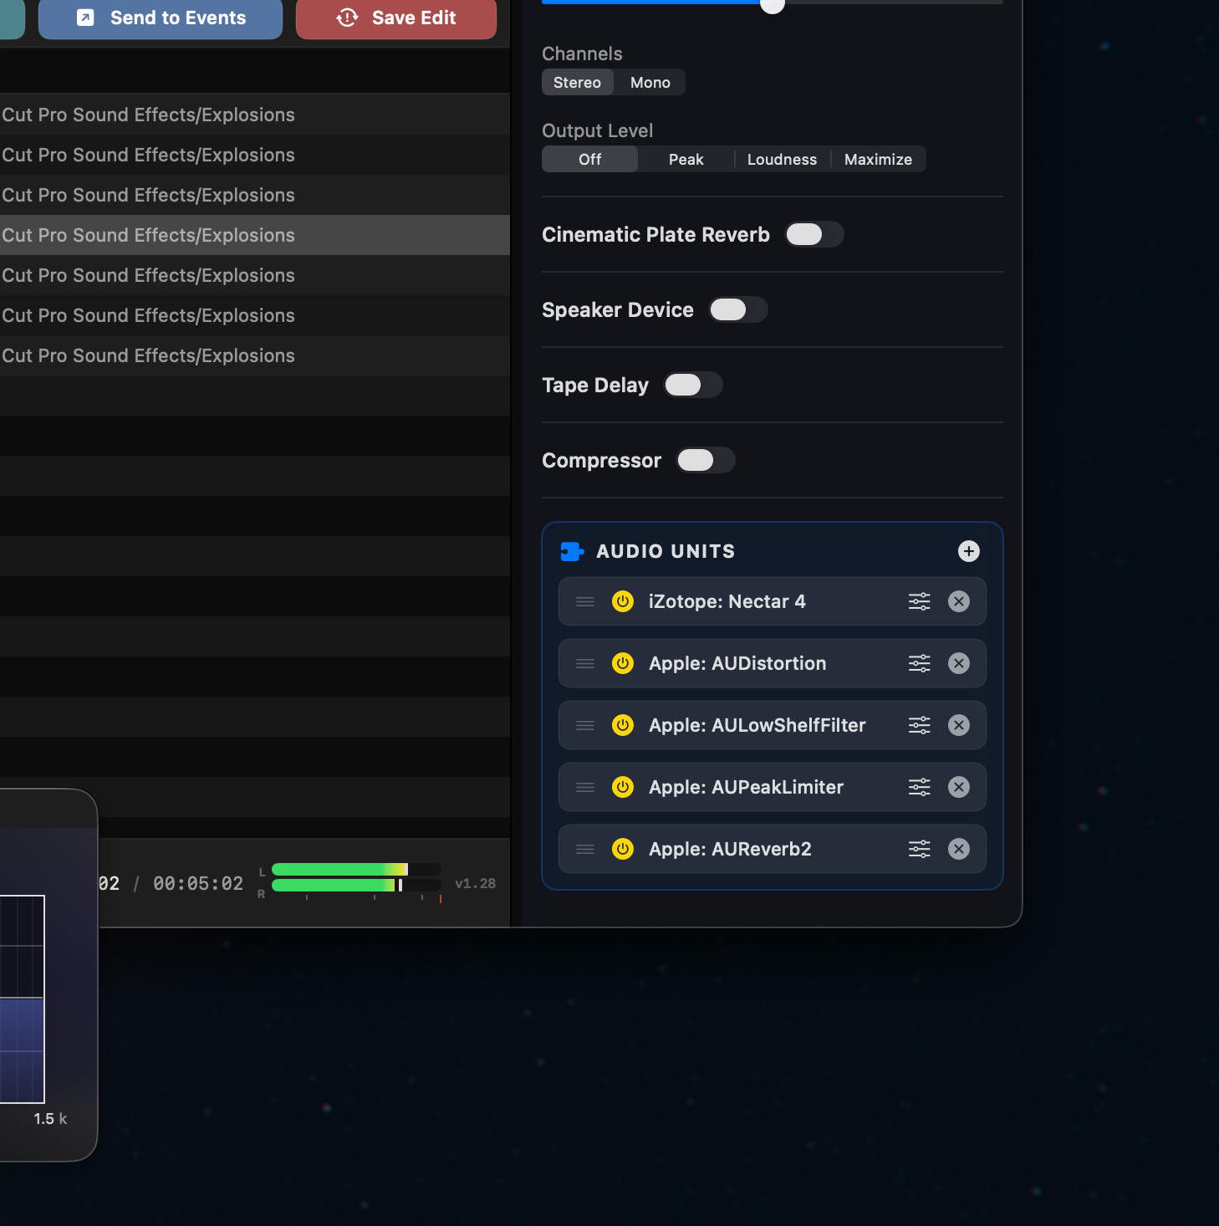
Task: Add a new Audio Unit with plus icon
Action: click(968, 551)
